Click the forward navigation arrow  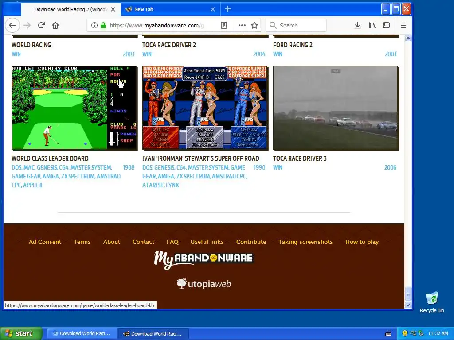(x=27, y=25)
